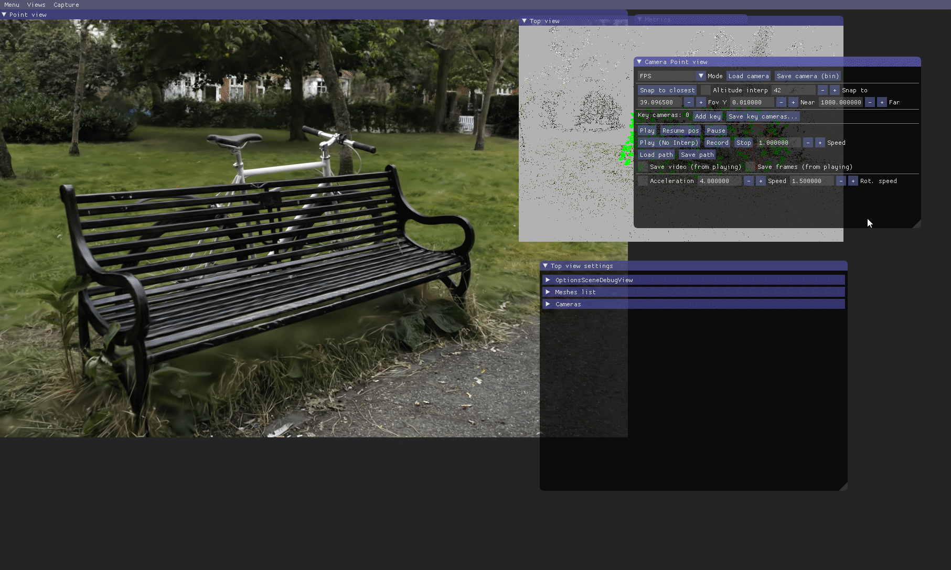Collapse the Top view settings panel
951x570 pixels.
pyautogui.click(x=545, y=266)
